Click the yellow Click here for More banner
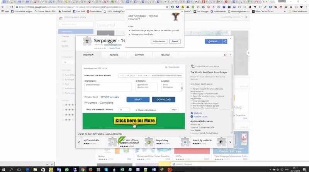Viewport: 309px width, 172px height. [135, 120]
